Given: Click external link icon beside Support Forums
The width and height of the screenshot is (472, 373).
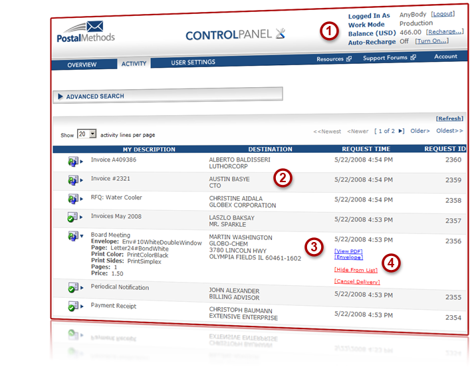Looking at the screenshot, I should tap(413, 57).
